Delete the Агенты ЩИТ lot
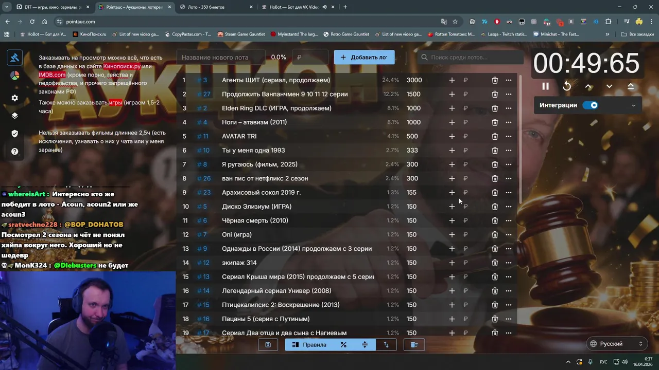The width and height of the screenshot is (659, 370). pos(495,80)
